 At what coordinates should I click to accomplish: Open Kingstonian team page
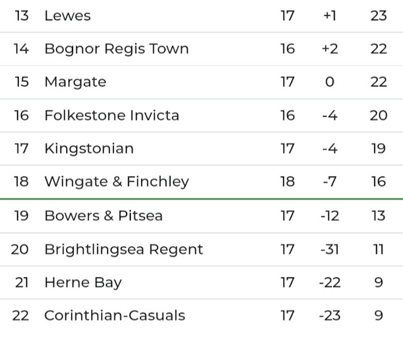pyautogui.click(x=89, y=149)
